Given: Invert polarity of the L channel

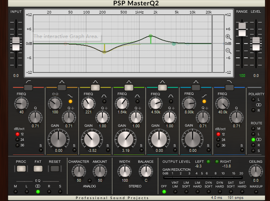Looking at the screenshot, I should [253, 99].
